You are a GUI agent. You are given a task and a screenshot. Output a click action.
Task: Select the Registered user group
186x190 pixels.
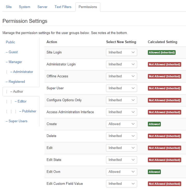click(15, 82)
